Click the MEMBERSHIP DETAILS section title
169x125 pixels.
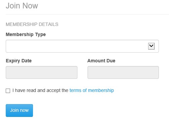[32, 24]
